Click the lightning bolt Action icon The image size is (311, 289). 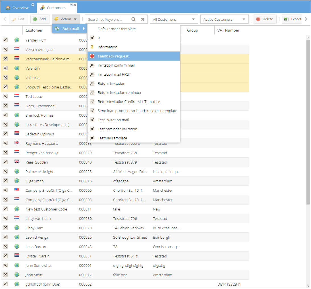click(57, 19)
